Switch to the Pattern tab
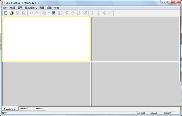The image size is (182, 116). tap(39, 108)
